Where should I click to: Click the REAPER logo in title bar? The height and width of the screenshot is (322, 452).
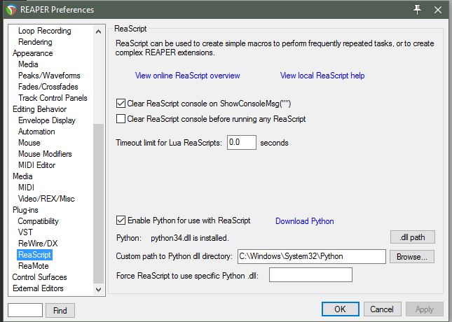click(11, 10)
